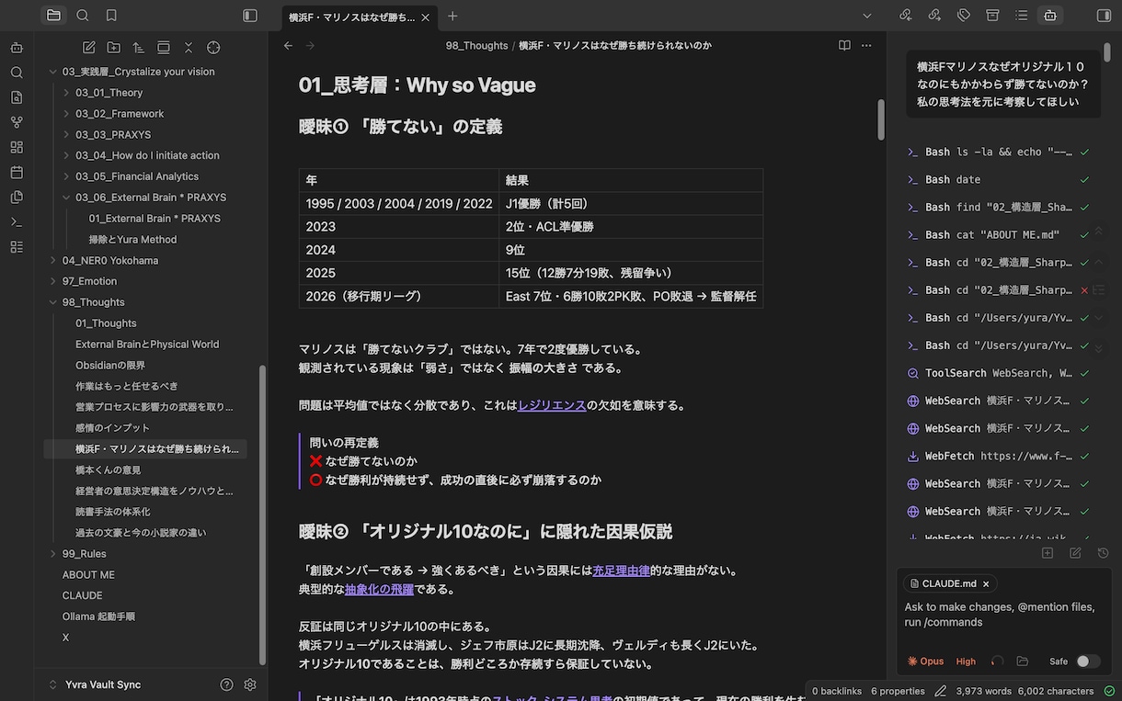This screenshot has width=1122, height=701.
Task: Open the Ollama 起動手順 note
Action: [98, 616]
